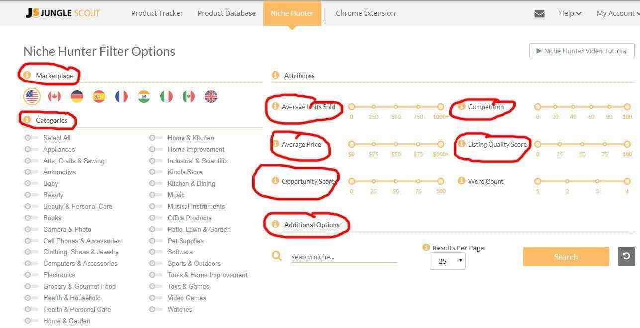This screenshot has width=640, height=328.
Task: Click the Beauty & Personal Care label
Action: (x=78, y=206)
